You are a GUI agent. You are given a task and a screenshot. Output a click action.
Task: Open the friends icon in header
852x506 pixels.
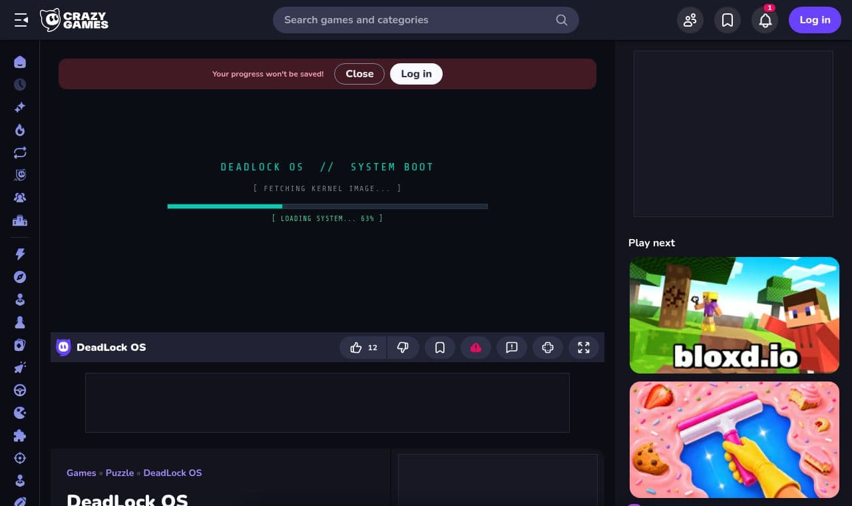point(690,20)
